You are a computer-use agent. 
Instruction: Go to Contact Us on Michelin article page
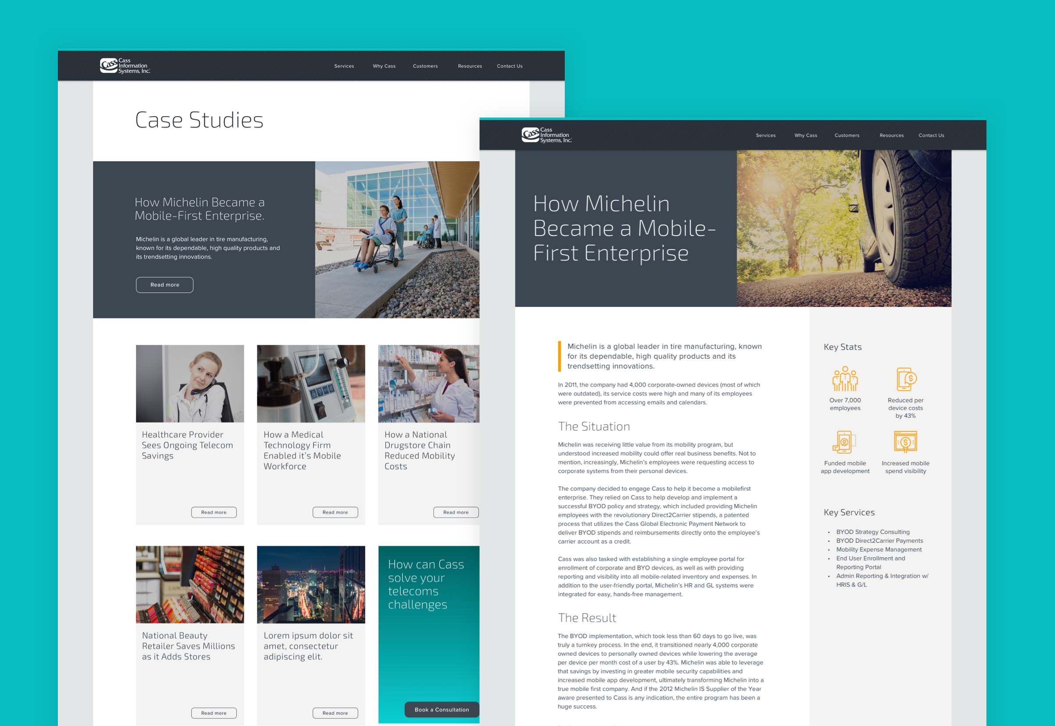click(931, 135)
